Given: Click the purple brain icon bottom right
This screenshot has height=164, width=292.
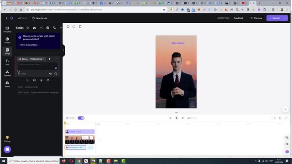Looking at the screenshot, I should [x=287, y=152].
